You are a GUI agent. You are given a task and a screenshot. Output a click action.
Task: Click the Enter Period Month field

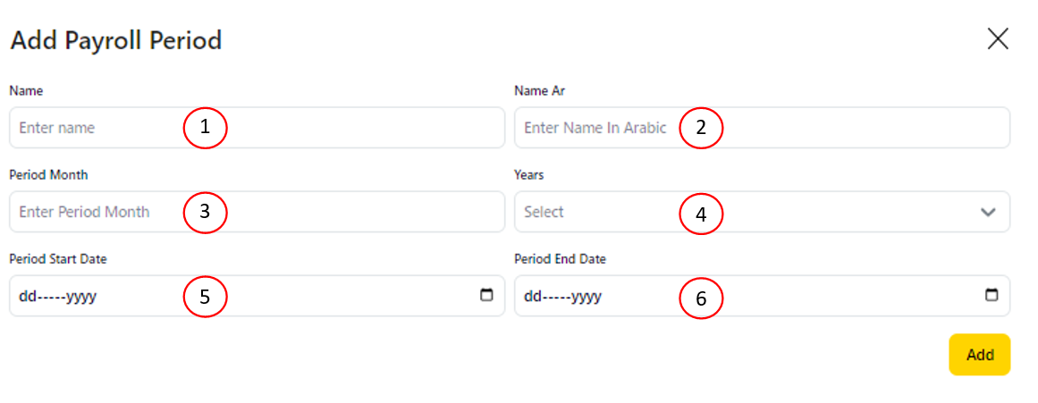tap(89, 213)
